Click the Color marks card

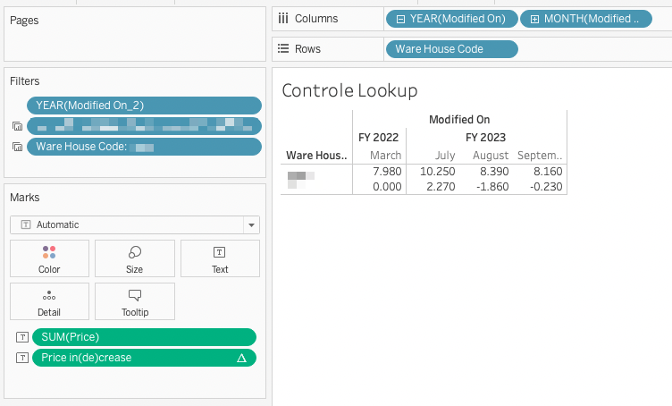[49, 258]
